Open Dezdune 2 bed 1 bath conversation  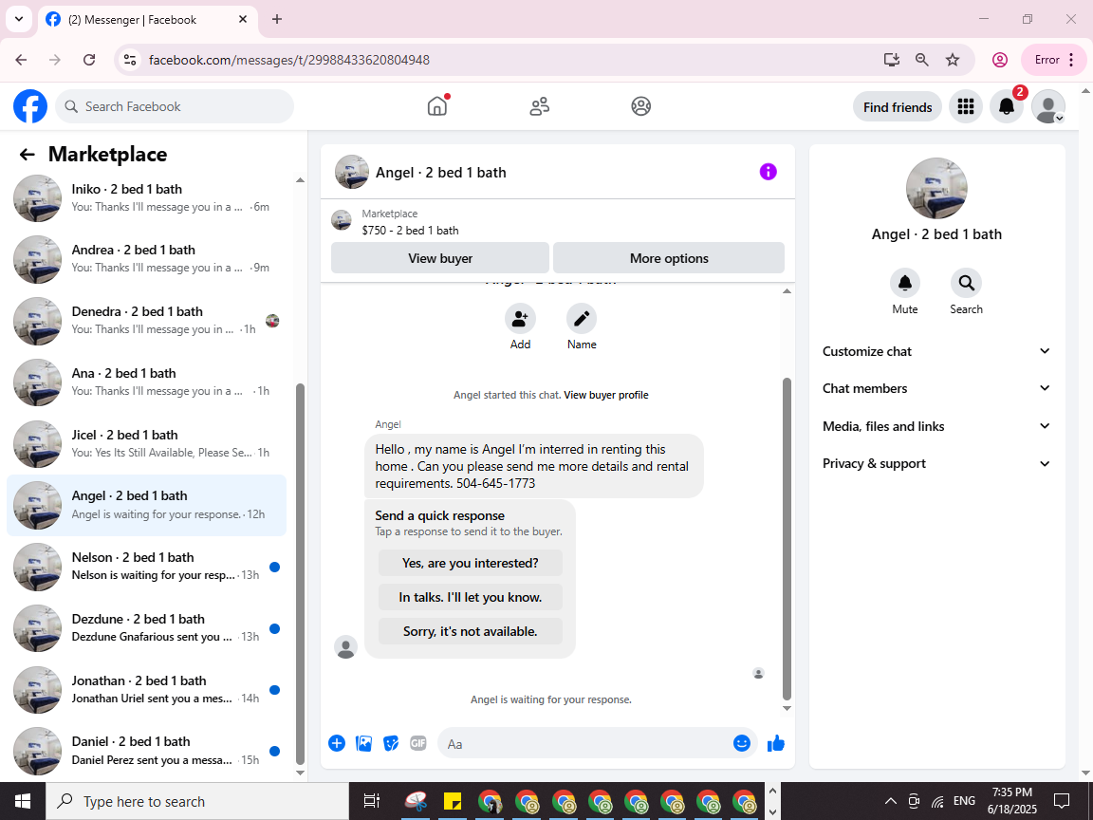point(146,627)
